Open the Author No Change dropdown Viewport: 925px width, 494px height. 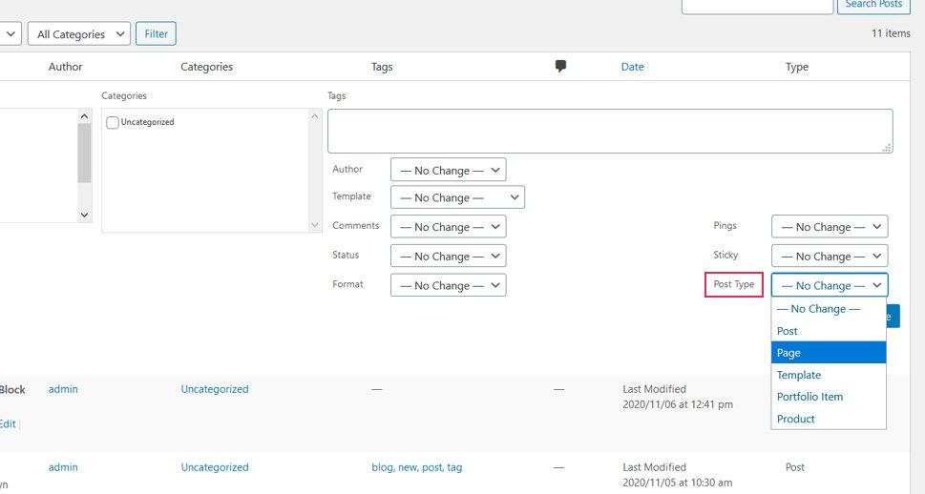coord(448,171)
